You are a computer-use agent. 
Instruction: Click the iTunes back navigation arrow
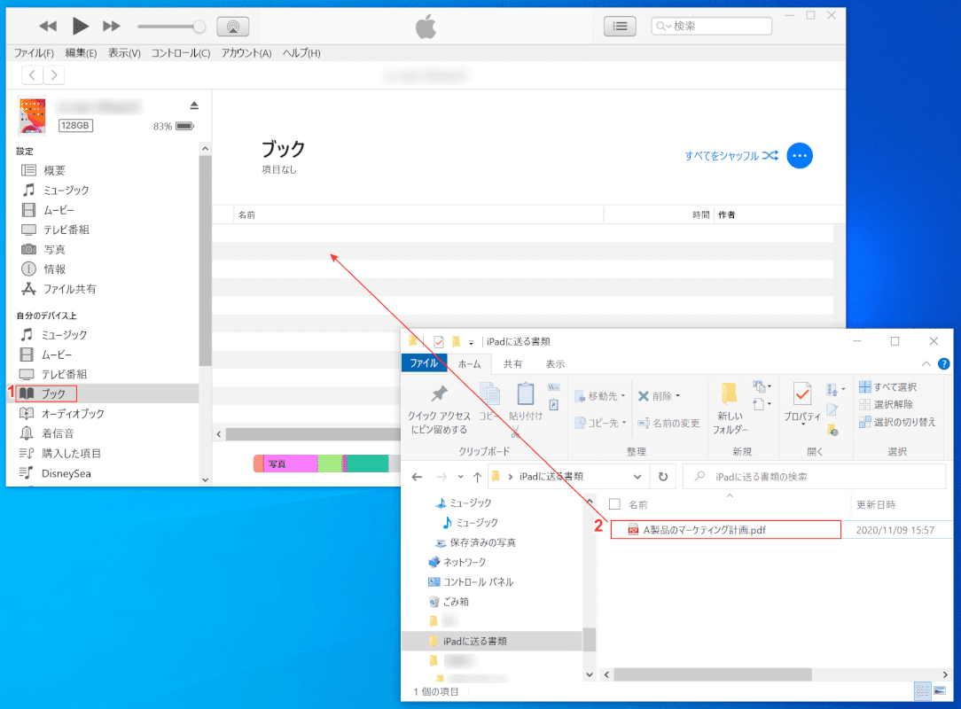pos(32,74)
